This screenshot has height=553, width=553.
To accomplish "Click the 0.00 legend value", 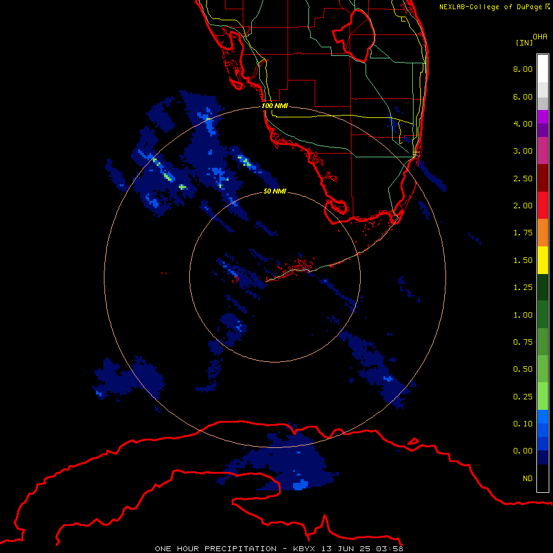I will coord(523,451).
